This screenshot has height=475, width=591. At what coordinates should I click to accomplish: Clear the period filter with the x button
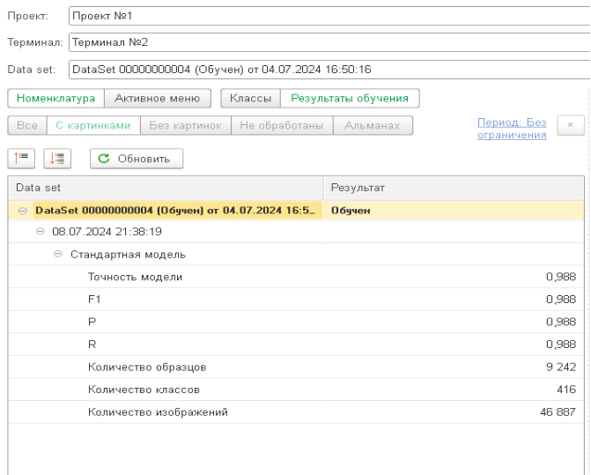pos(570,125)
